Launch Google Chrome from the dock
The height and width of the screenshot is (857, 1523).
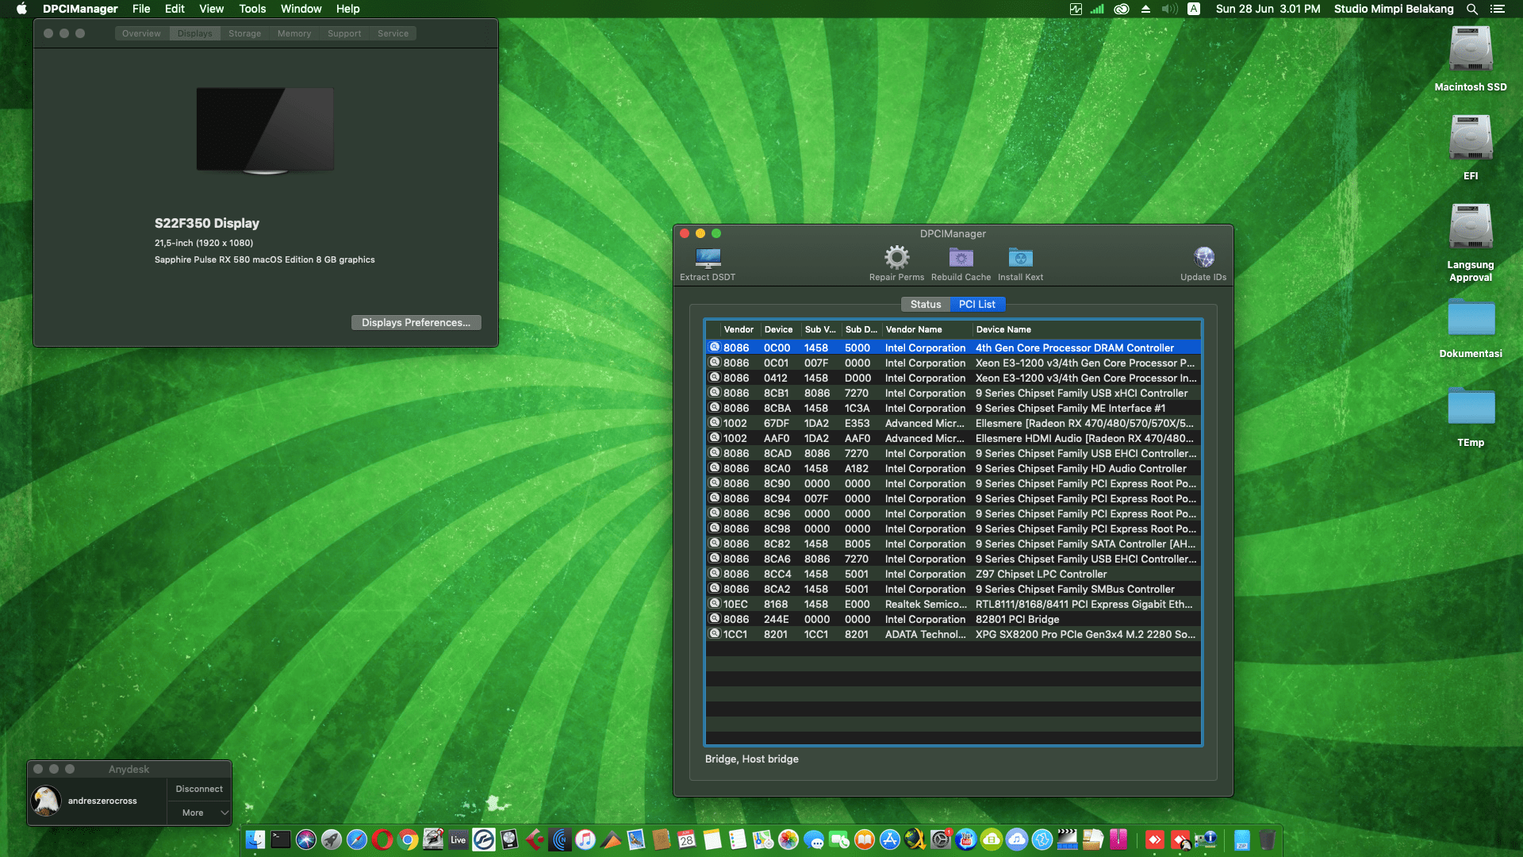pyautogui.click(x=408, y=840)
